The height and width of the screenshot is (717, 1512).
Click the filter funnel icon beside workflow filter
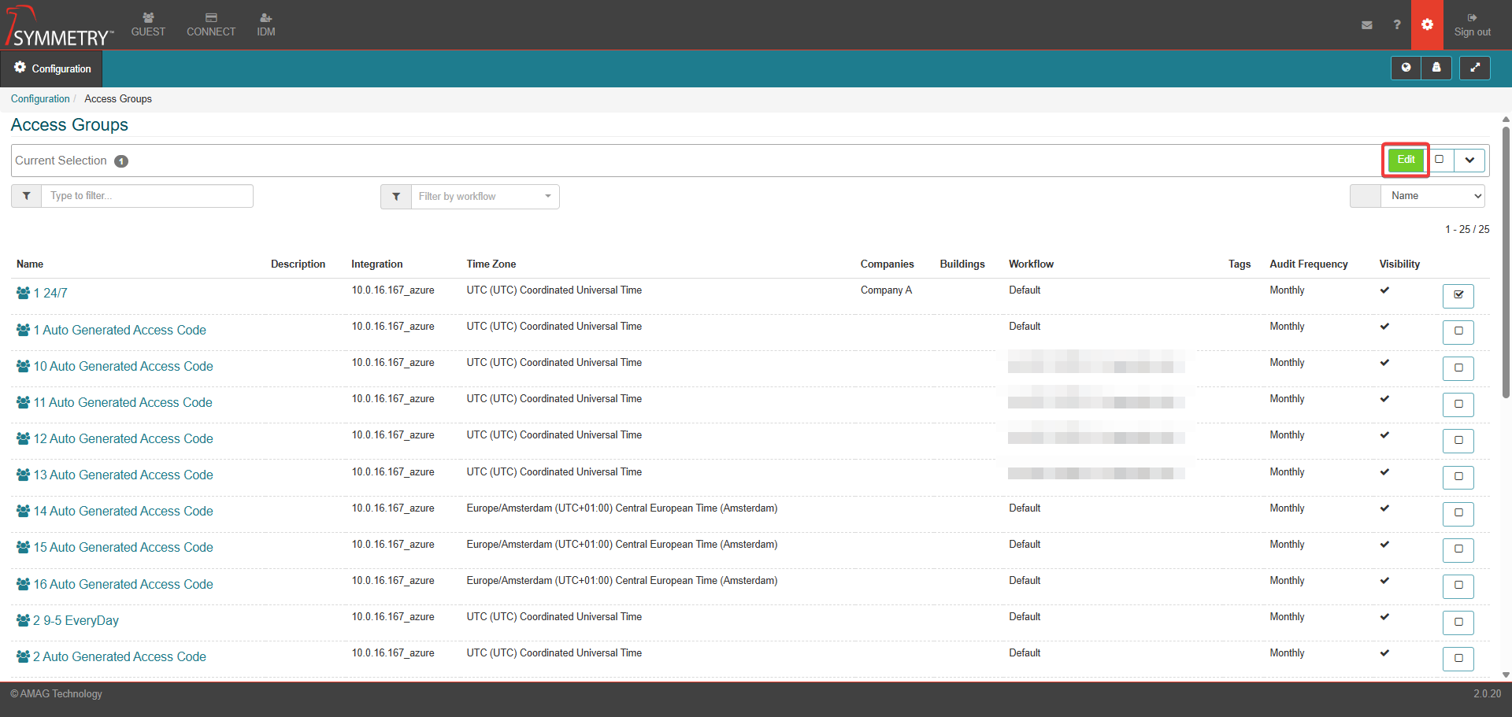point(396,197)
